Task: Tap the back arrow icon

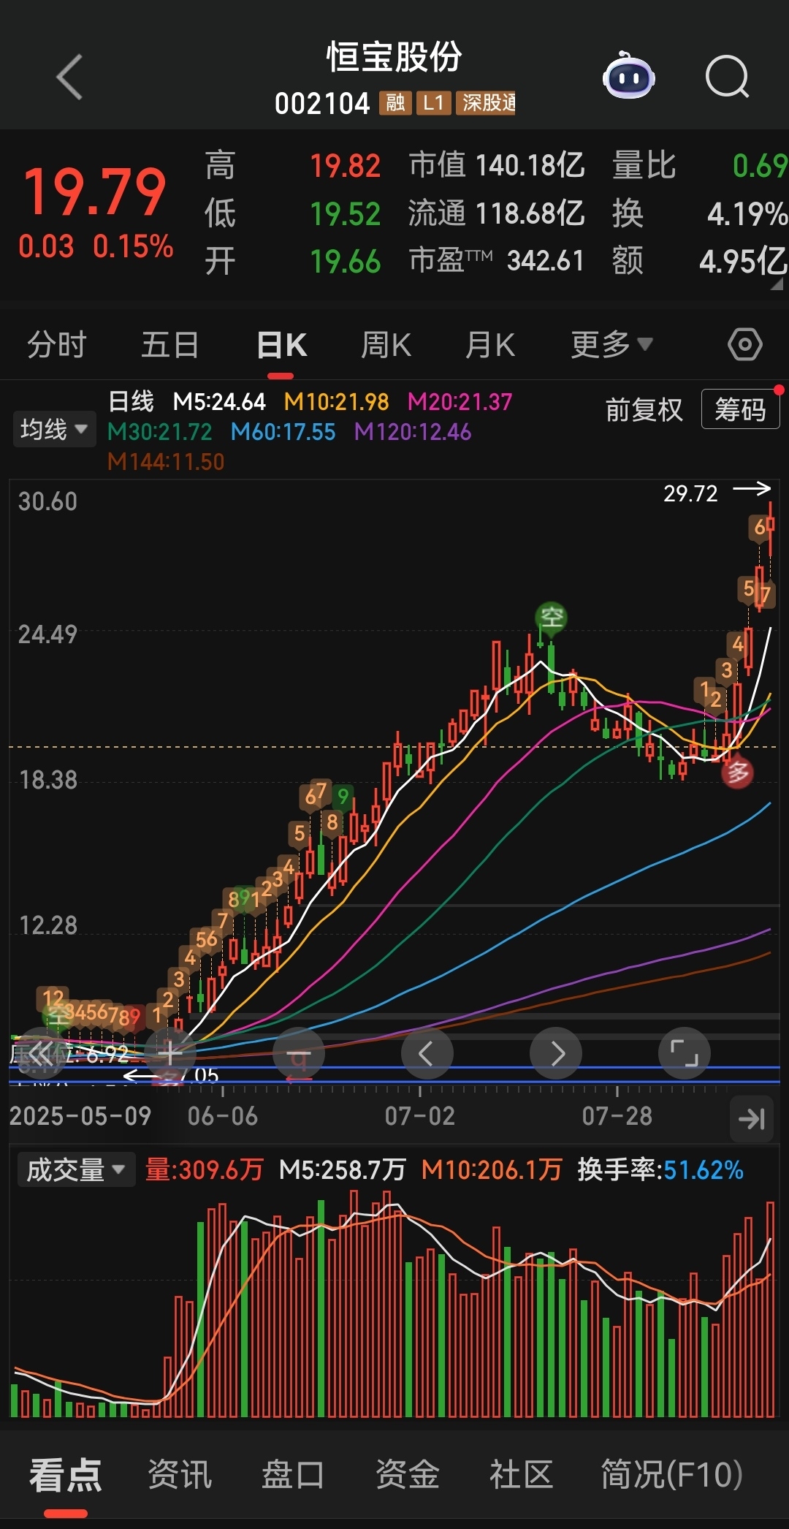Action: 69,77
